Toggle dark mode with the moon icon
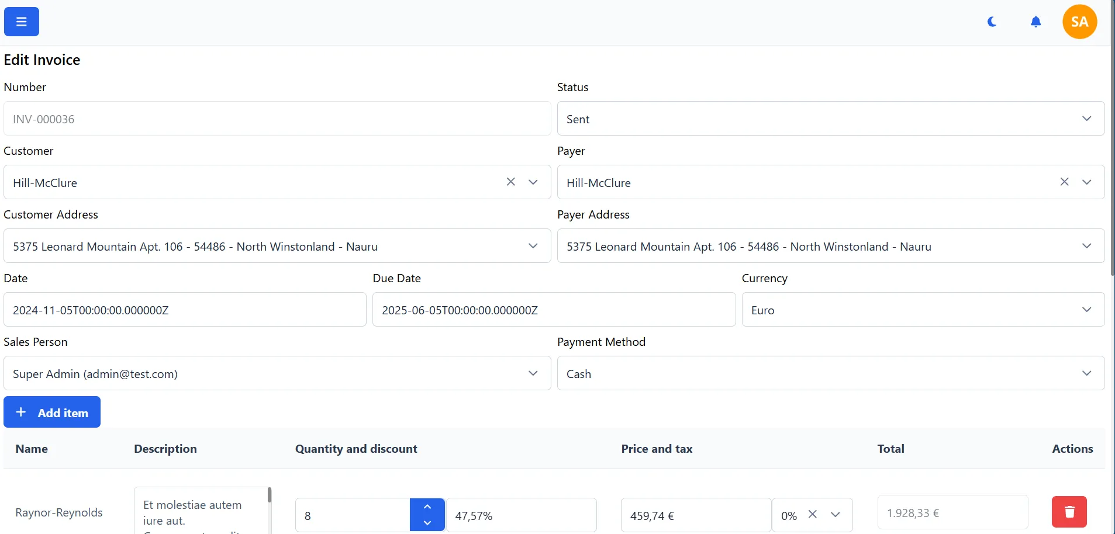 click(x=992, y=22)
